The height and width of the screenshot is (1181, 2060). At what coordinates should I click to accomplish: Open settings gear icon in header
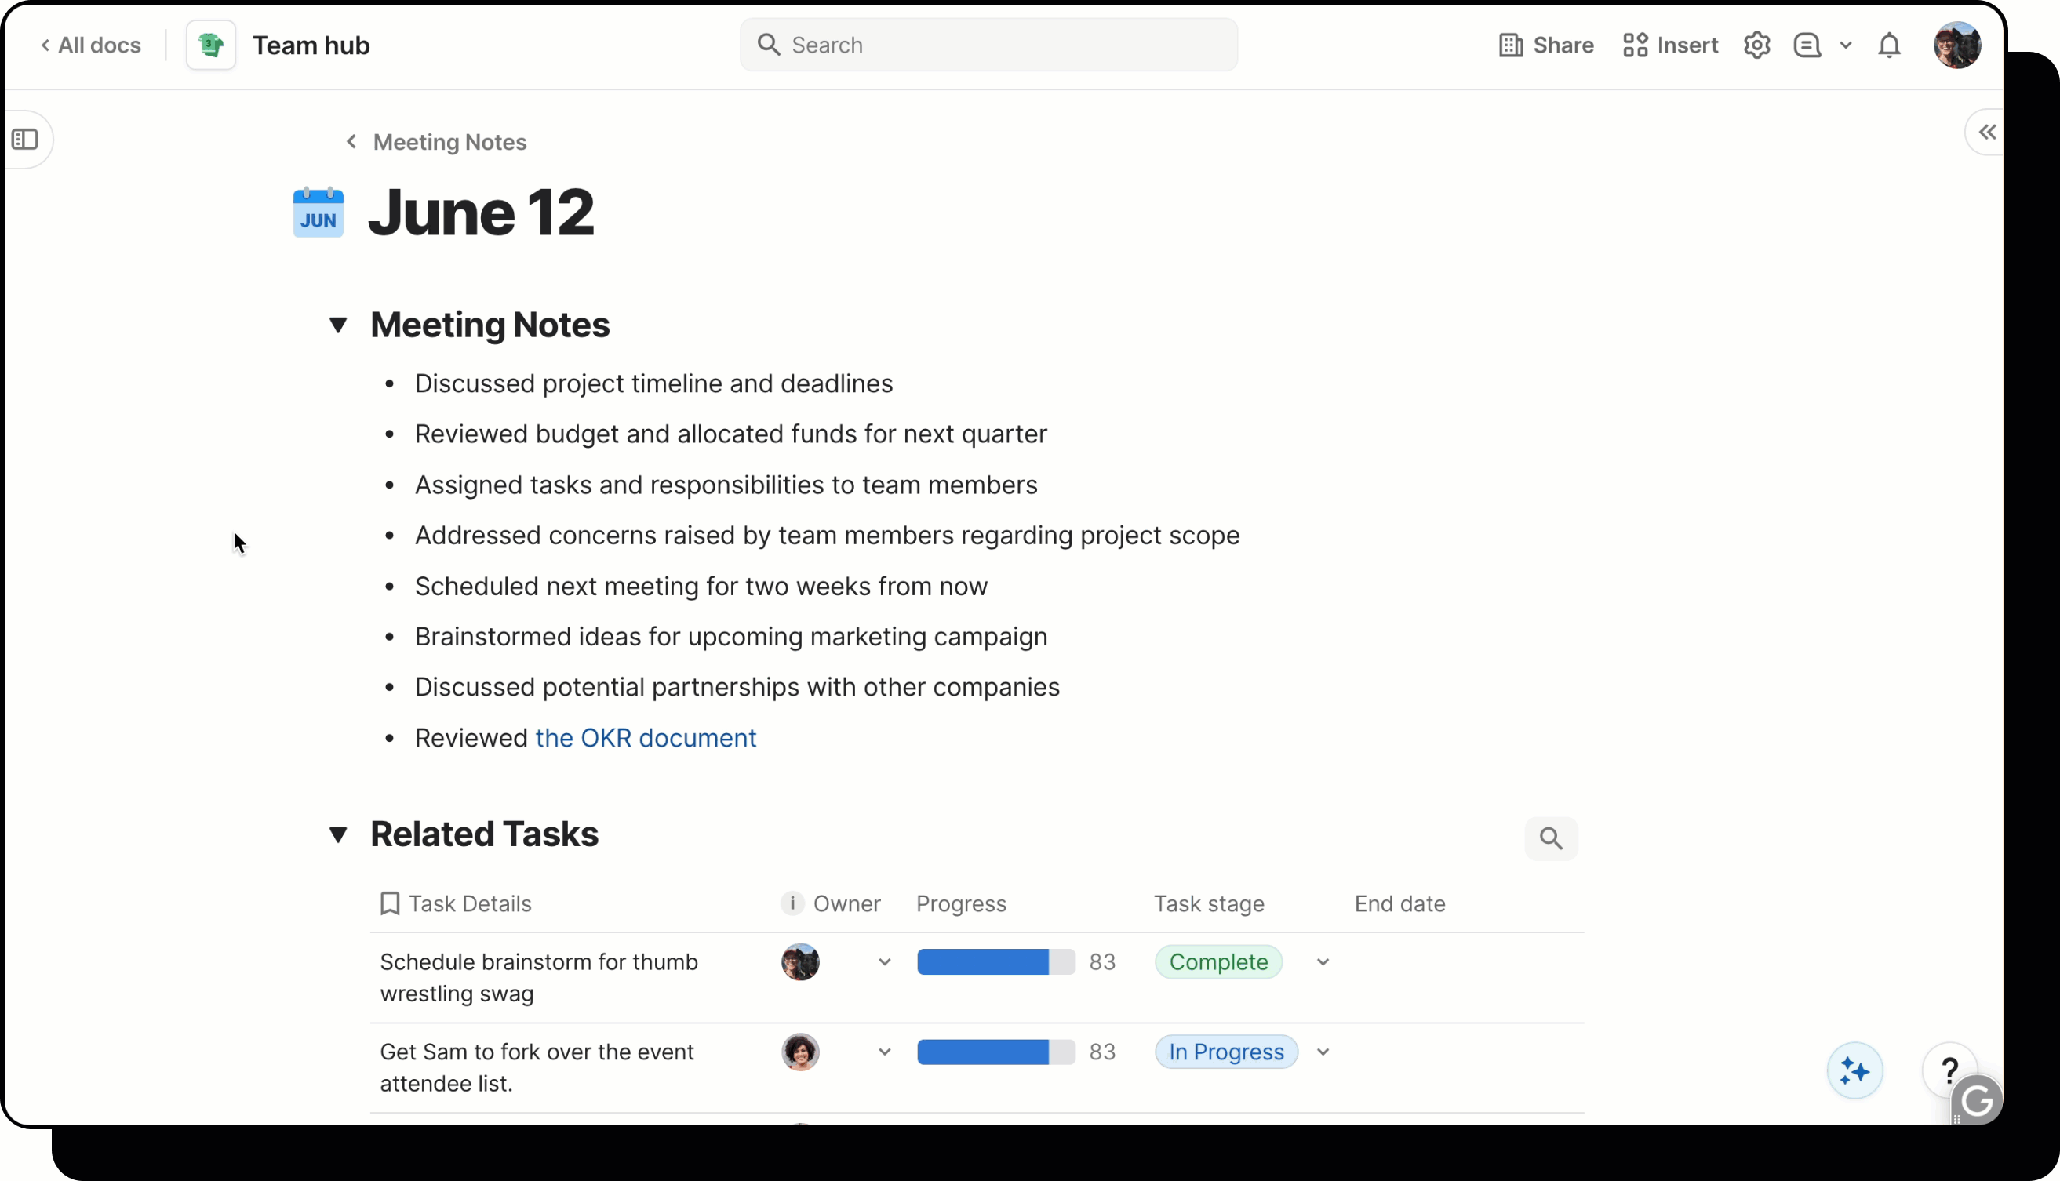pyautogui.click(x=1756, y=45)
